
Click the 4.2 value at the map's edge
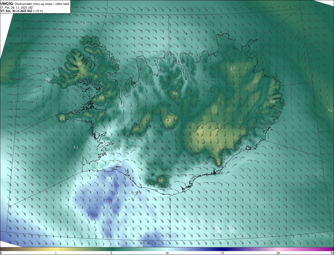pyautogui.click(x=330, y=110)
